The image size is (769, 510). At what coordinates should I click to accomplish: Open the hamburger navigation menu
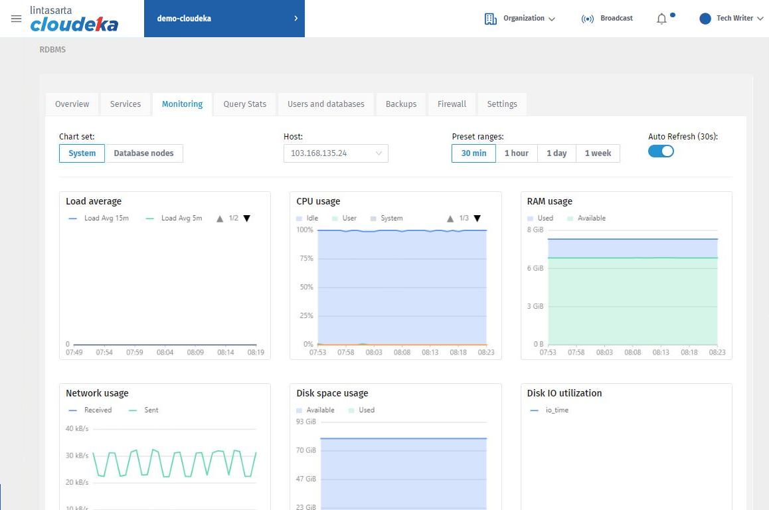click(x=17, y=19)
